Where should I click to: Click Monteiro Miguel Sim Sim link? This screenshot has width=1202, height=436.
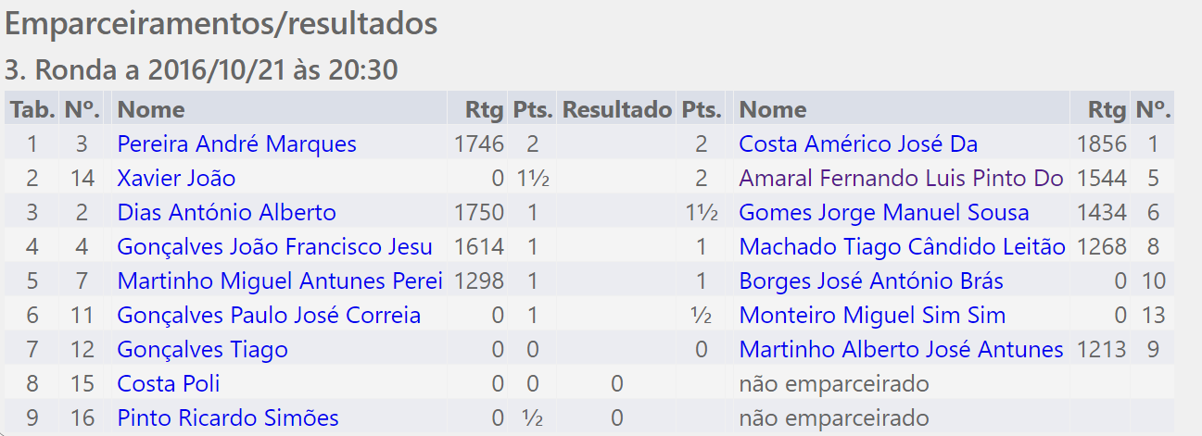coord(871,316)
